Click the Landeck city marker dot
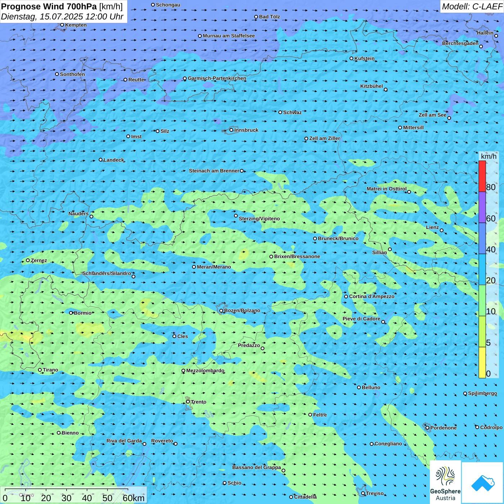Screen dimensions: 504x504 pyautogui.click(x=101, y=160)
